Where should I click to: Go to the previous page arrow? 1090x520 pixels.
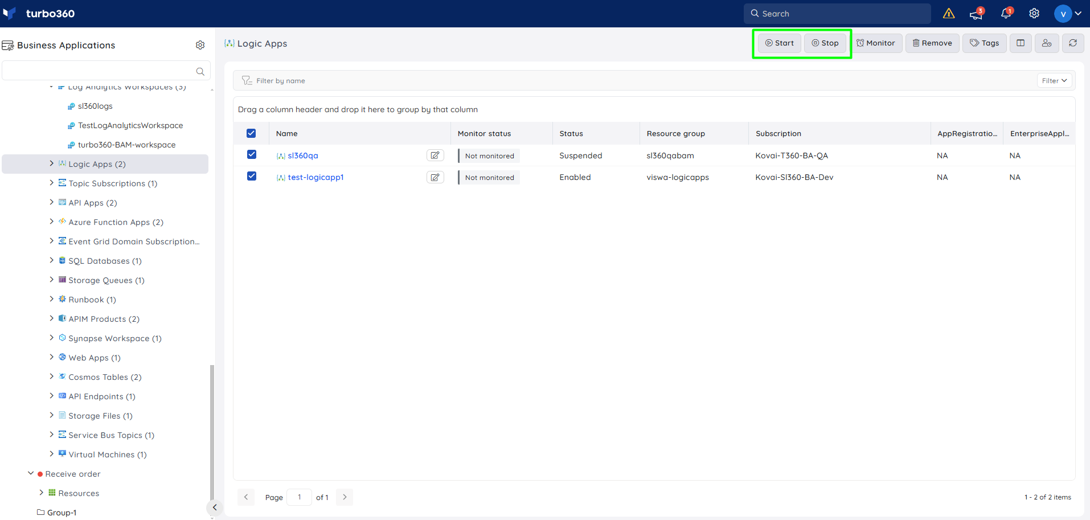coord(246,497)
